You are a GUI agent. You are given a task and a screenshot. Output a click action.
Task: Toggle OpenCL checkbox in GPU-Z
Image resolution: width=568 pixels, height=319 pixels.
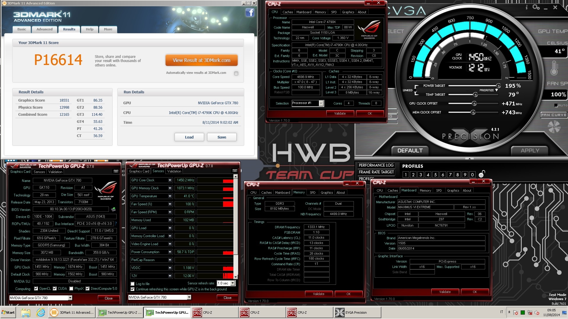36,289
